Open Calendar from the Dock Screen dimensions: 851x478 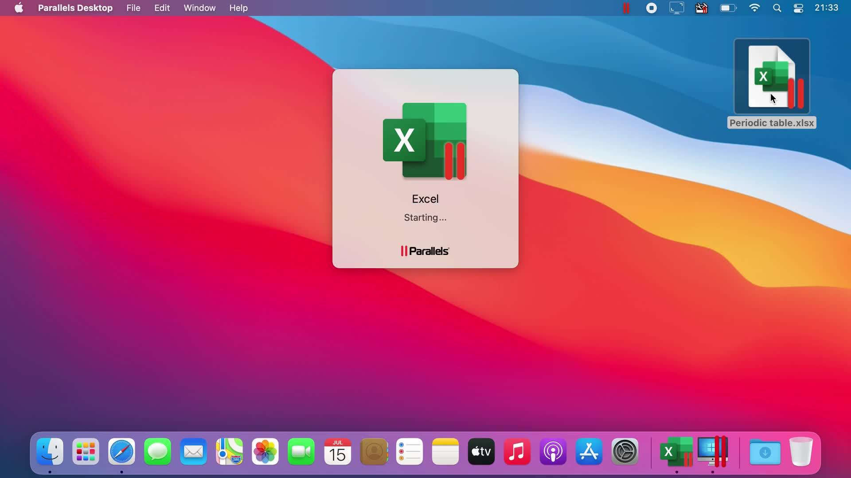tap(337, 451)
